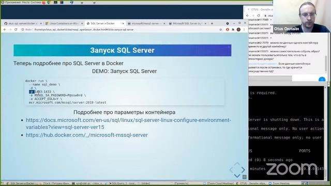The image size is (331, 186).
Task: Open a new browser tab
Action: click(x=212, y=24)
